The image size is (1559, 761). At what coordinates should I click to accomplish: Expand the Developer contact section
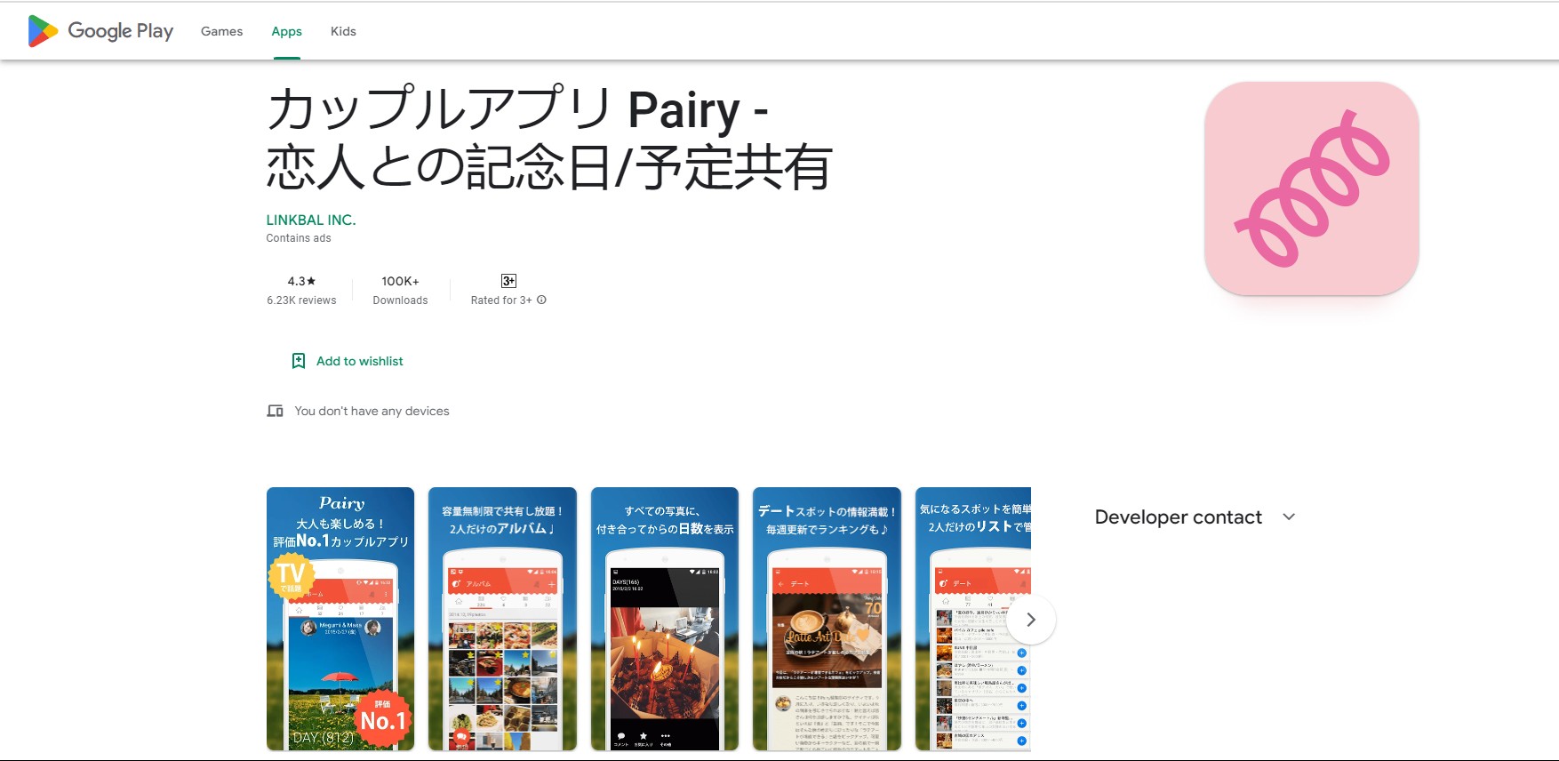coord(1288,517)
